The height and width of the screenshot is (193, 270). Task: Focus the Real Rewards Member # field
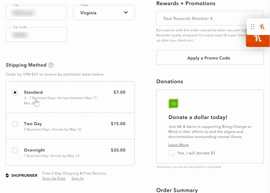[x=210, y=18]
